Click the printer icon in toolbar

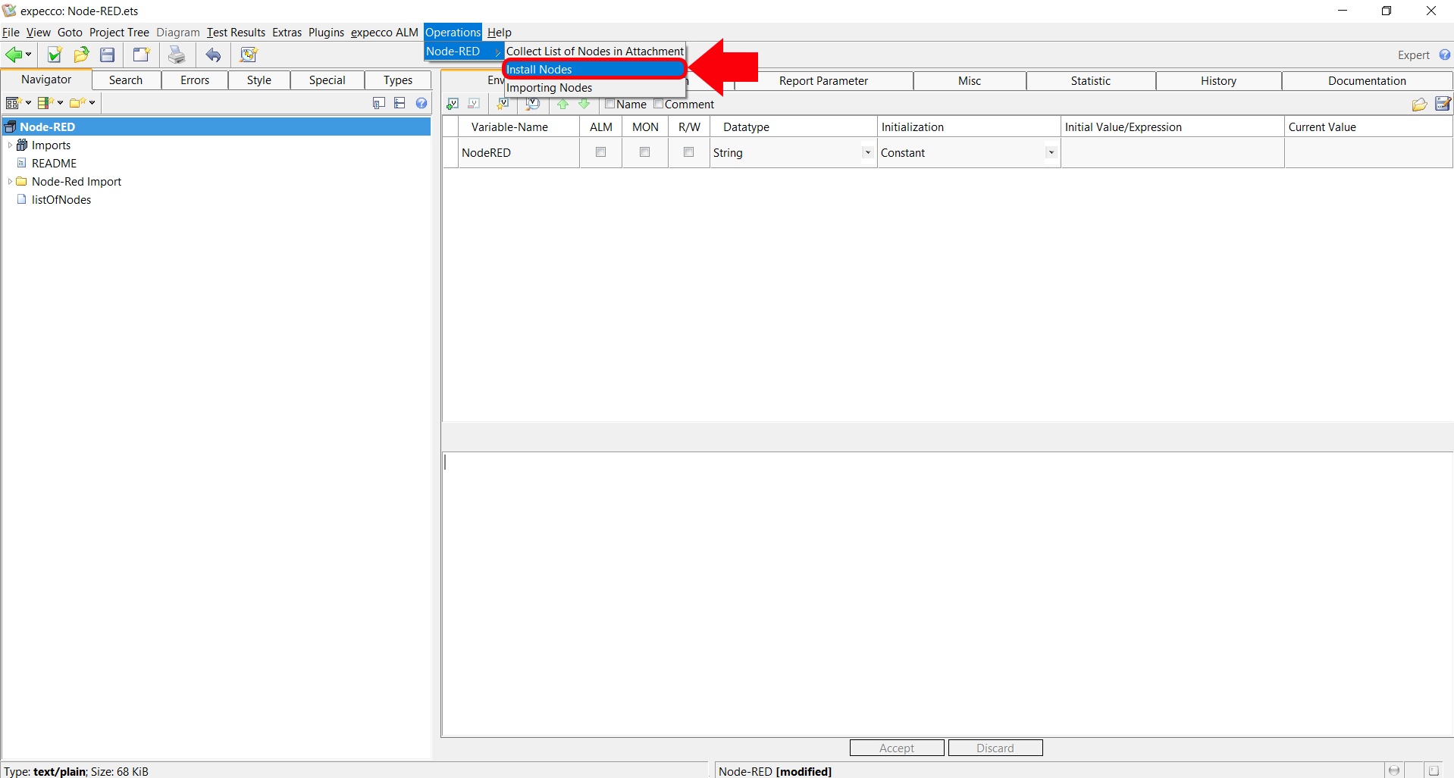pyautogui.click(x=177, y=55)
